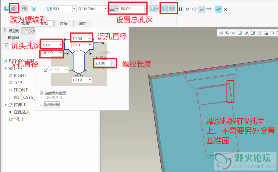Image resolution: width=278 pixels, height=172 pixels.
Task: Check the 顶部间隙 checkbox
Action: pyautogui.click(x=41, y=105)
